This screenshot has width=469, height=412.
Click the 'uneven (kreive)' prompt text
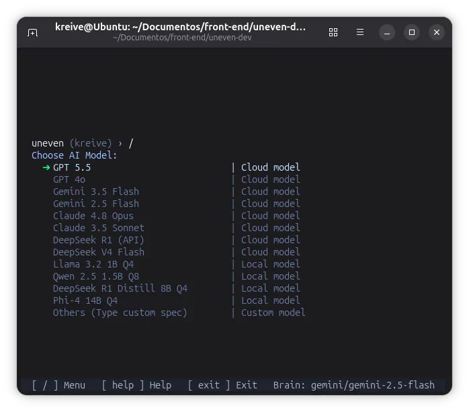coord(72,143)
